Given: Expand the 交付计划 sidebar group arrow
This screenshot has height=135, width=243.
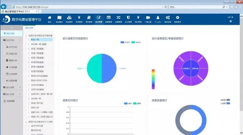Looking at the screenshot, I should pyautogui.click(x=20, y=40).
